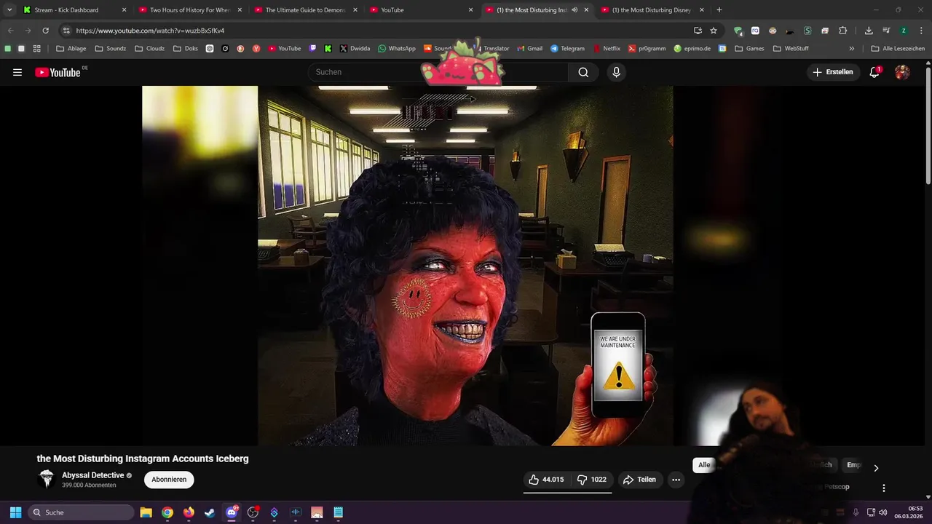Open the Chrome extensions puzzle icon
The width and height of the screenshot is (932, 524).
pyautogui.click(x=842, y=31)
